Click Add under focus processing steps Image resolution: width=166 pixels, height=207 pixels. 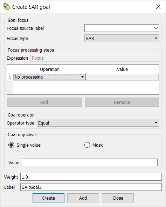[x=44, y=102]
